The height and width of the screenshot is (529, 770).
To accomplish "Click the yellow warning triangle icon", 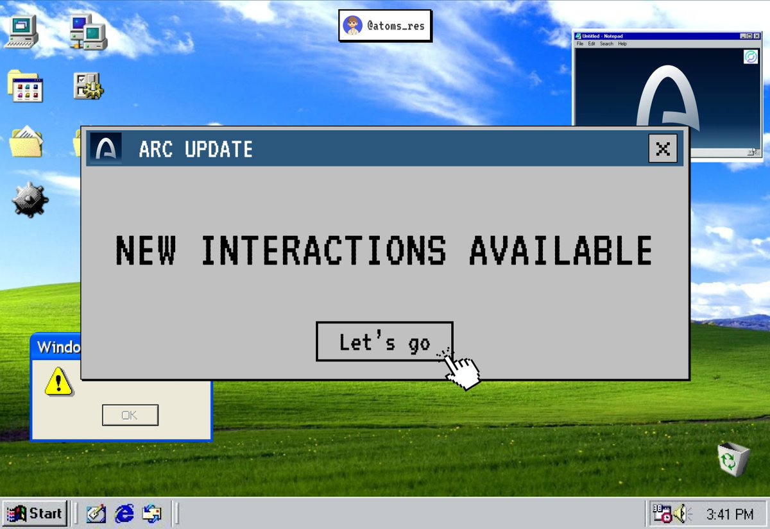I will tap(58, 381).
